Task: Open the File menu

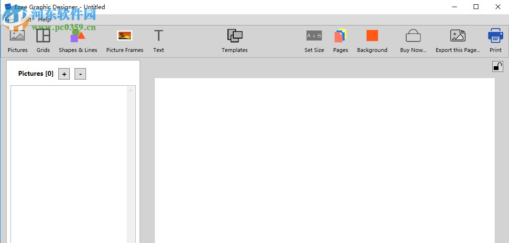Action: (10, 20)
